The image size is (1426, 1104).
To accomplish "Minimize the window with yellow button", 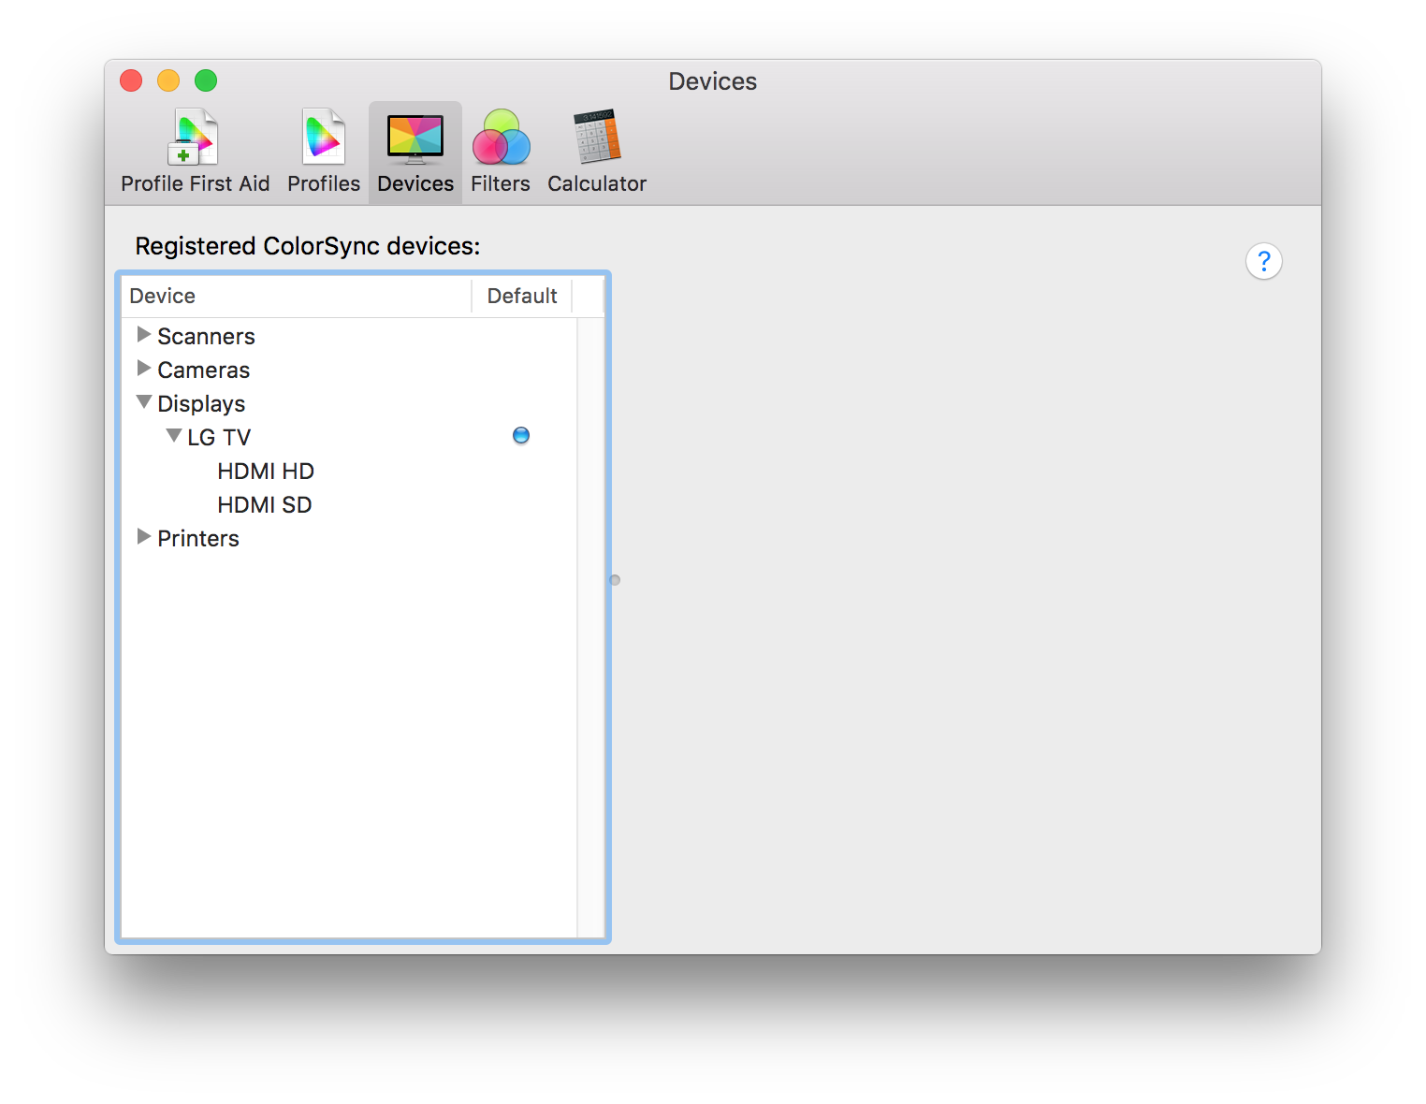I will click(168, 80).
